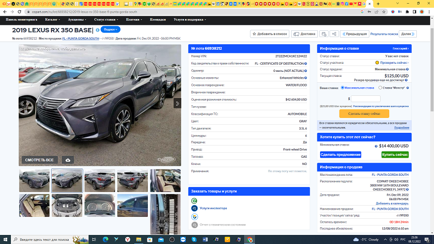
Task: Click СМОТРЕТЬ ВСЕ photos button
Action: coord(40,160)
